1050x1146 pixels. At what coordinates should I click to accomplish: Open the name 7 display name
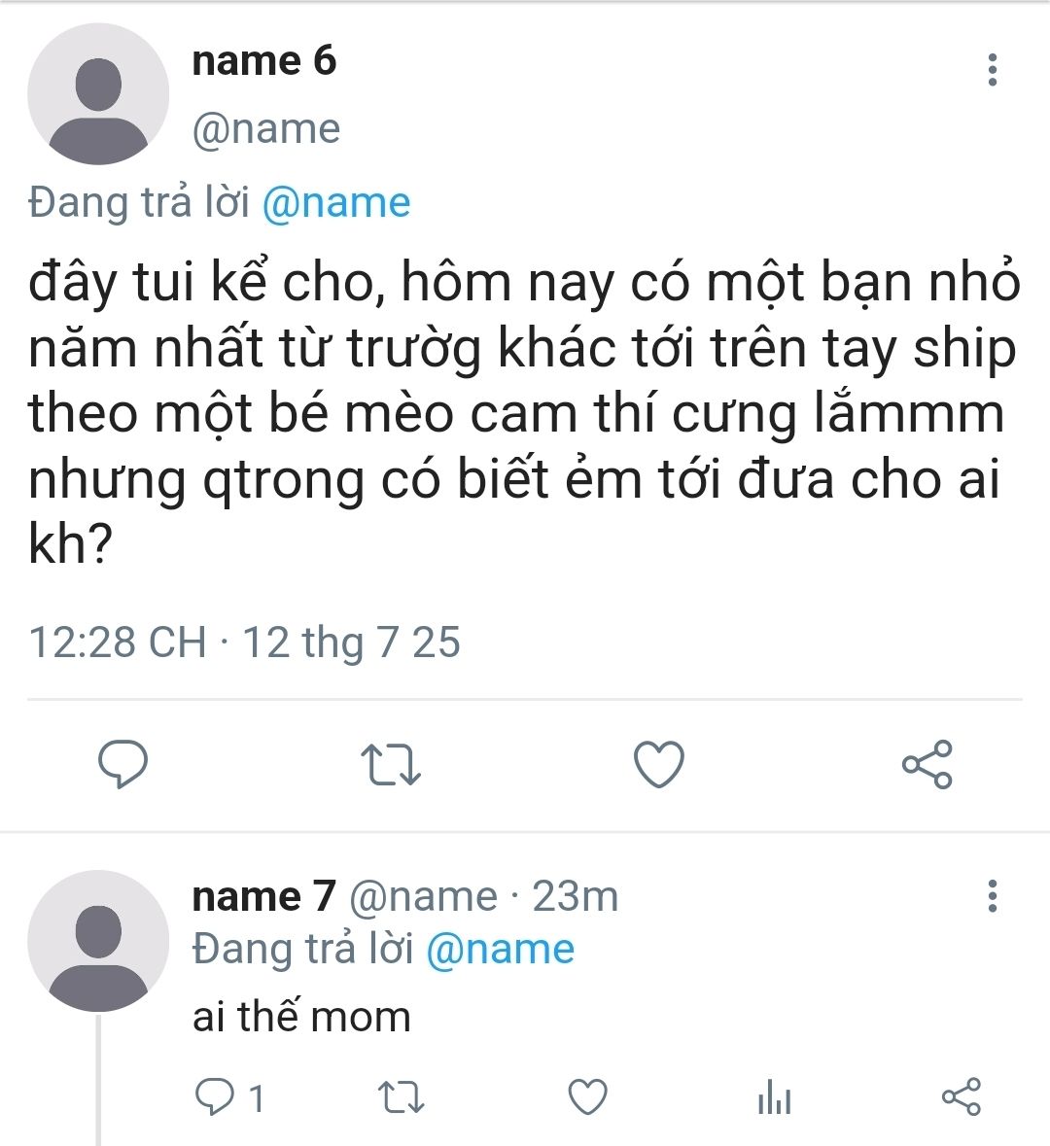(x=263, y=896)
